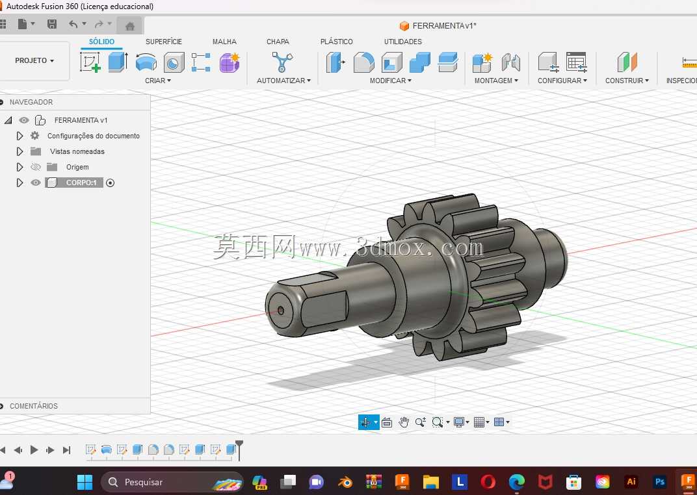This screenshot has height=495, width=697.
Task: Select the Pan hand tool
Action: 404,422
